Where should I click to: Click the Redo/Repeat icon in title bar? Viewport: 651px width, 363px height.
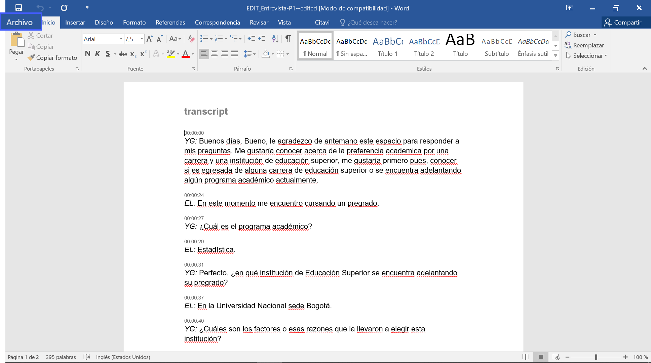tap(64, 8)
